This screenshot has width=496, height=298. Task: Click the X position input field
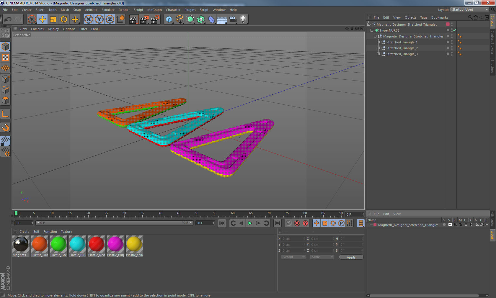click(294, 239)
